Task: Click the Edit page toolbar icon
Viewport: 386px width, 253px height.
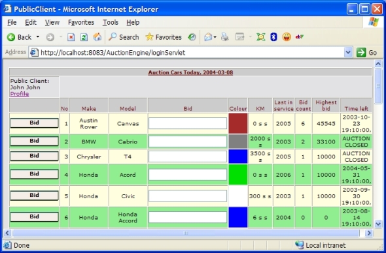Action: click(239, 37)
